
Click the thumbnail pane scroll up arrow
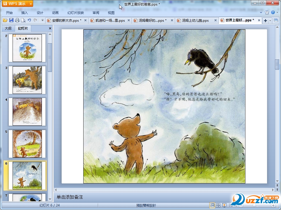[50, 34]
